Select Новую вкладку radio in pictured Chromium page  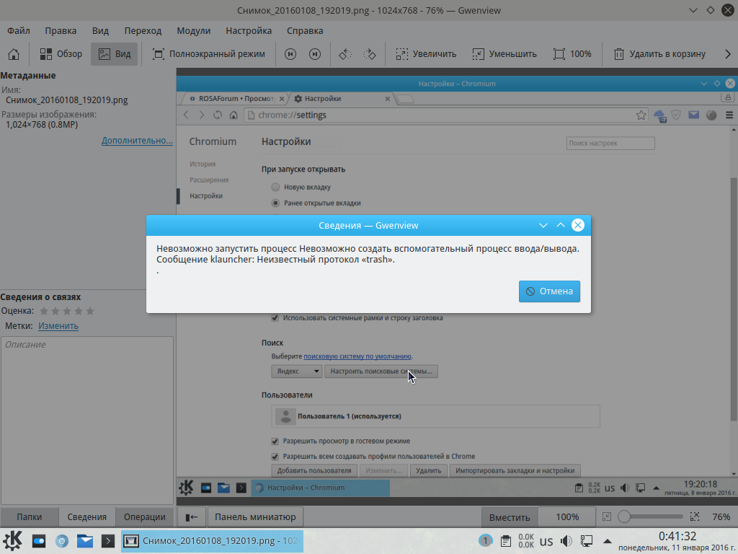275,187
